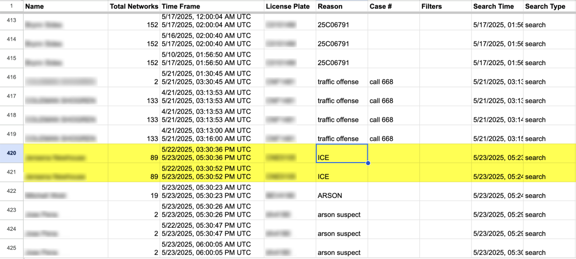Screen dimensions: 576x259
Task: Click the Search Time column header
Action: 497,7
